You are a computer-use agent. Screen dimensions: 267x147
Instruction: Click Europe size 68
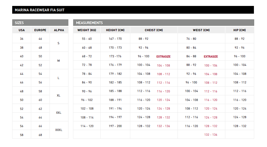(40, 135)
